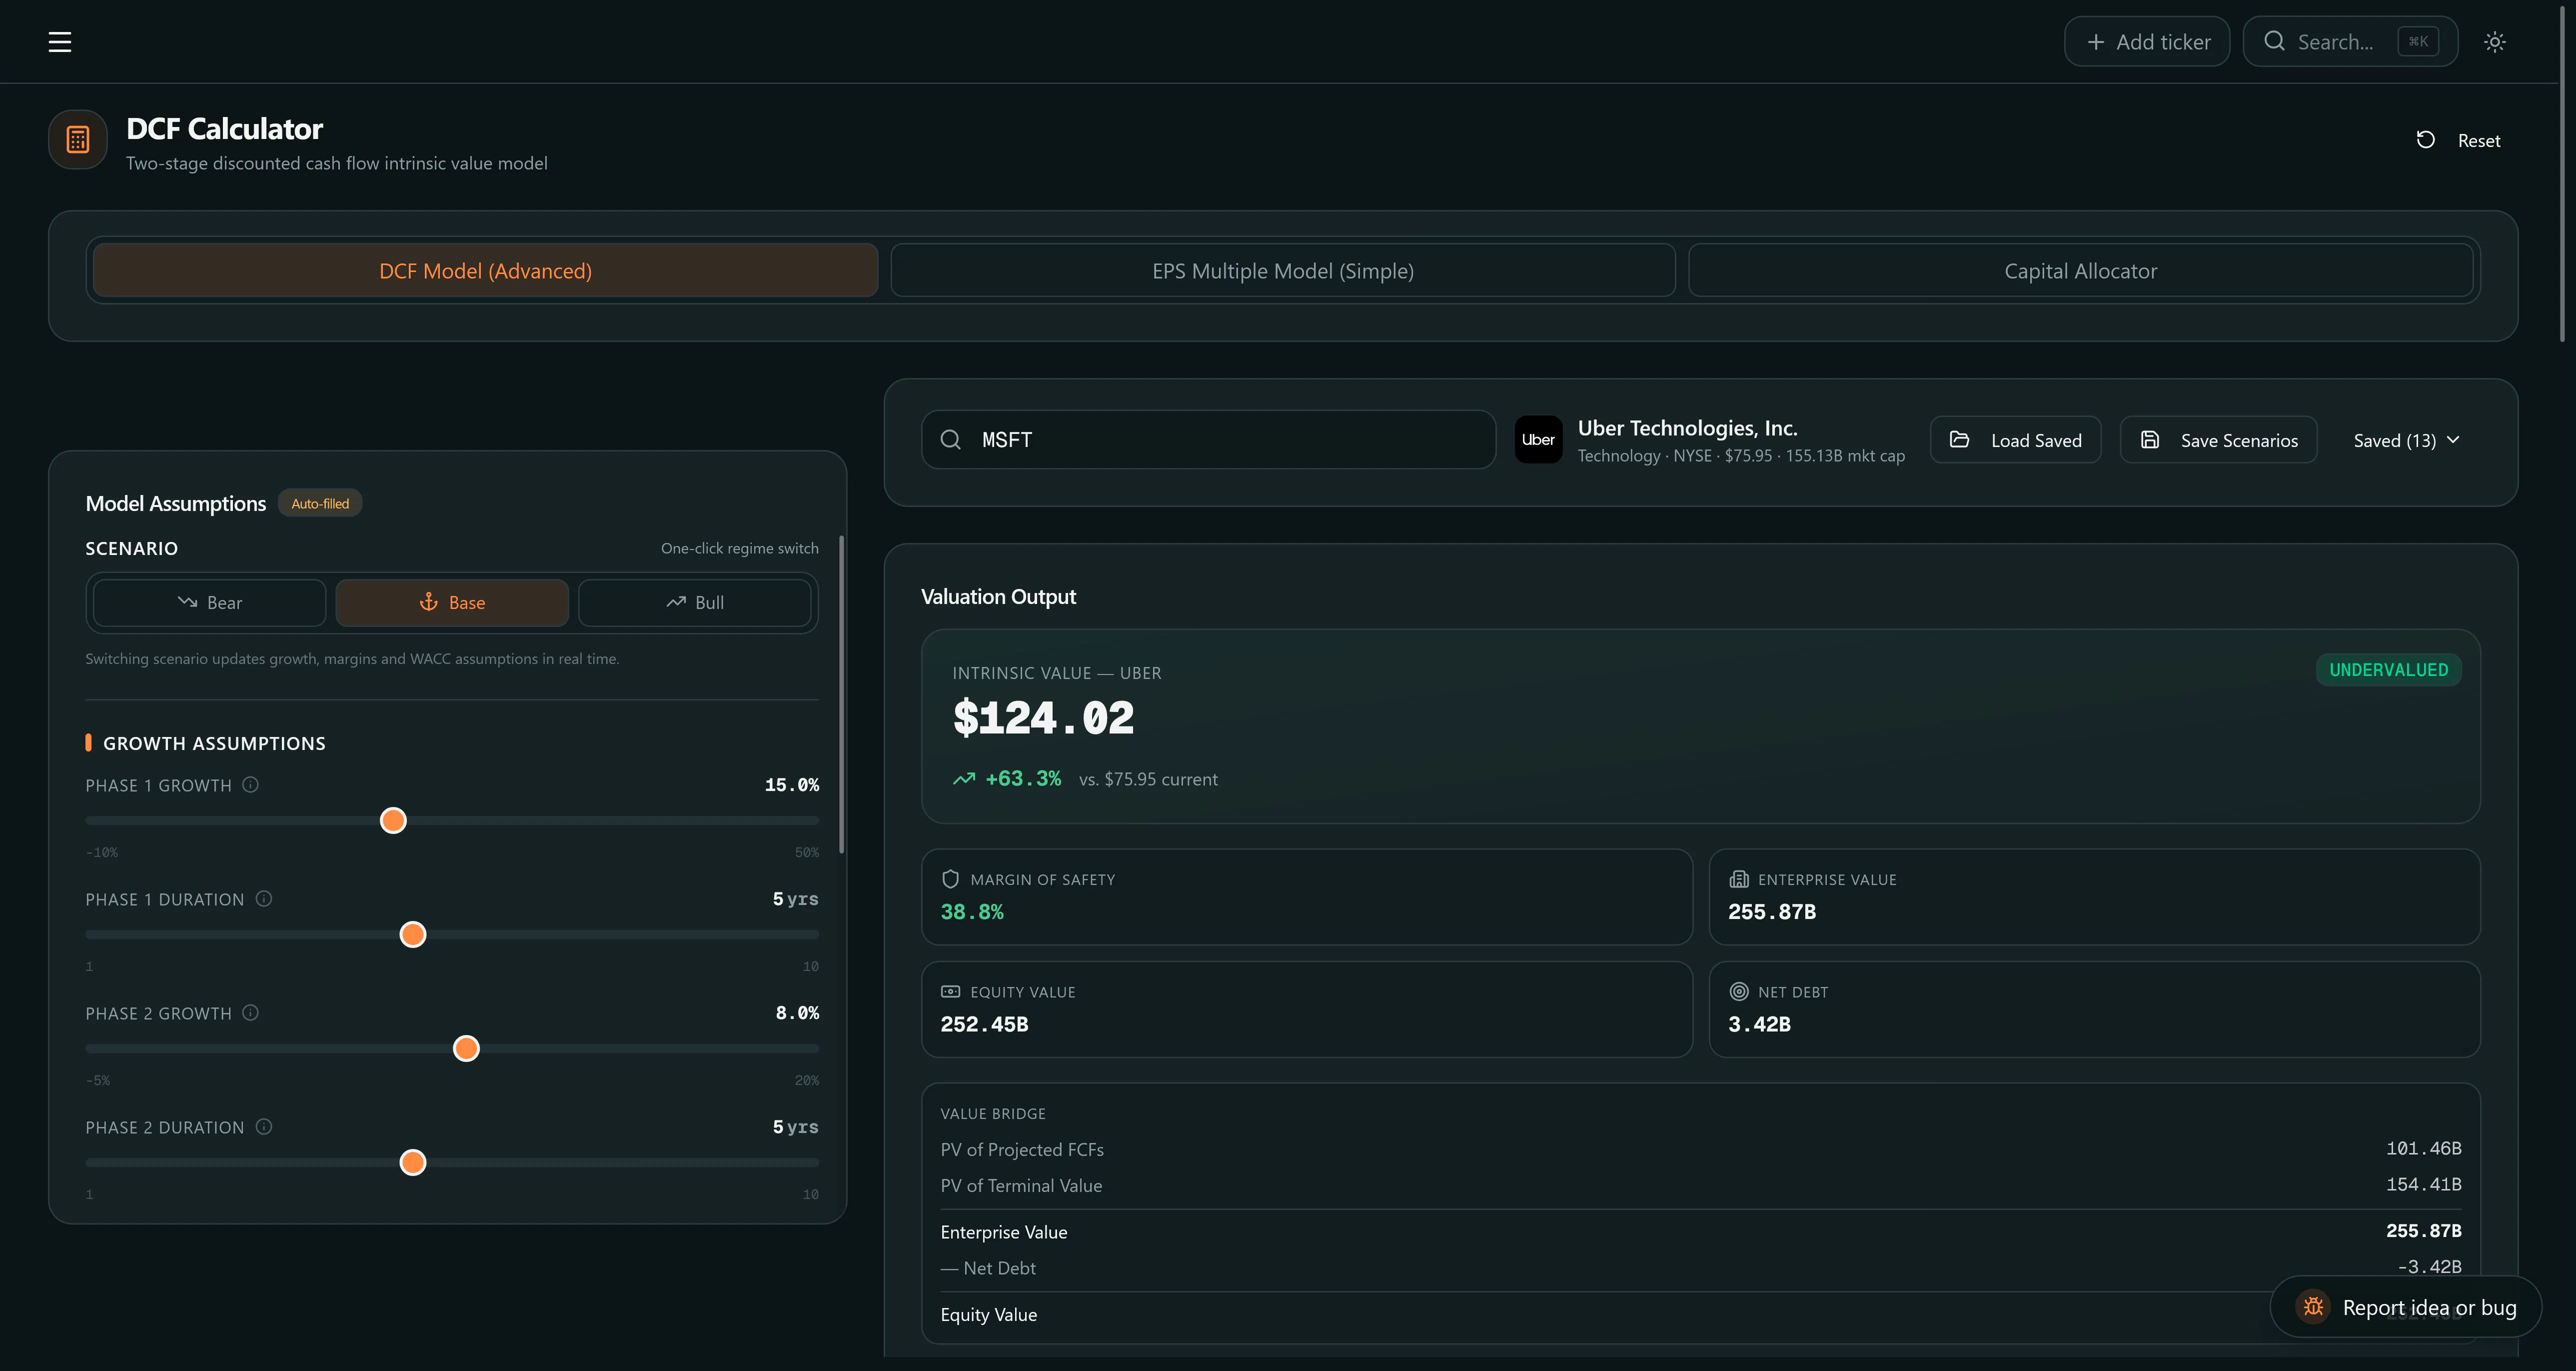Viewport: 2576px width, 1371px height.
Task: Click the Auto-filled badge
Action: point(320,503)
